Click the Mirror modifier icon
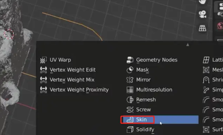Viewport: 223px width, 135px height. pyautogui.click(x=130, y=80)
